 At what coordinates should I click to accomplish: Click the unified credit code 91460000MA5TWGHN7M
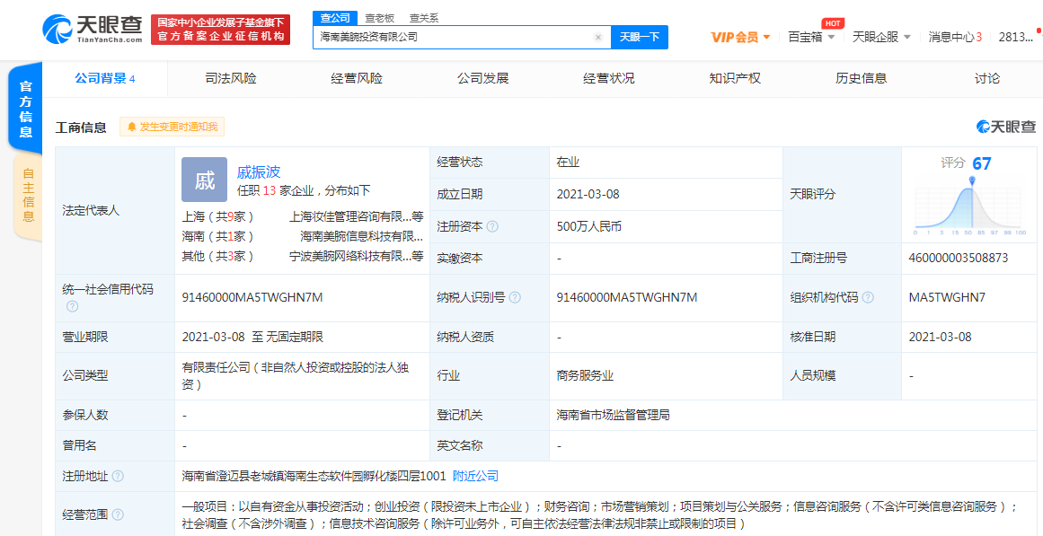click(x=252, y=298)
